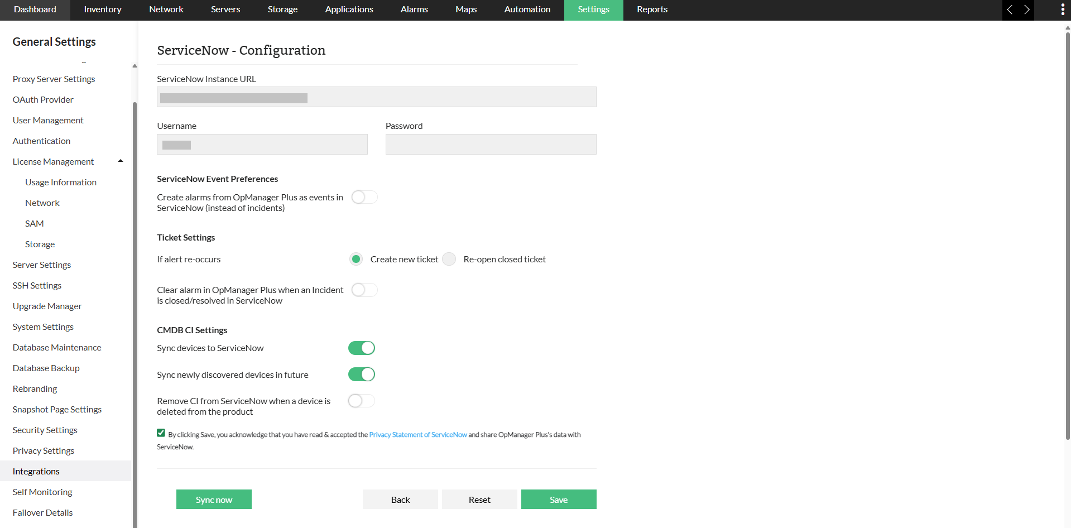
Task: Click the Sync now button
Action: (214, 500)
